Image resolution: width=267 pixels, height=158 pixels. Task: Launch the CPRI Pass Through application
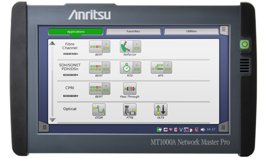pyautogui.click(x=130, y=89)
